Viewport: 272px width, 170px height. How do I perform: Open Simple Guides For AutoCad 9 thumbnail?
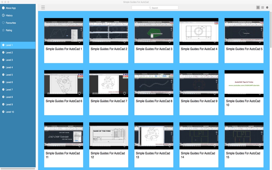click(199, 84)
